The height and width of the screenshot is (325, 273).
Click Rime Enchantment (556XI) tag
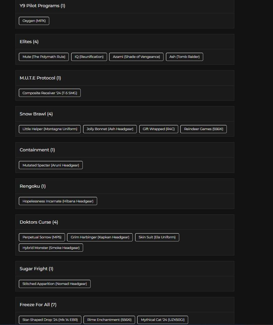tap(109, 320)
